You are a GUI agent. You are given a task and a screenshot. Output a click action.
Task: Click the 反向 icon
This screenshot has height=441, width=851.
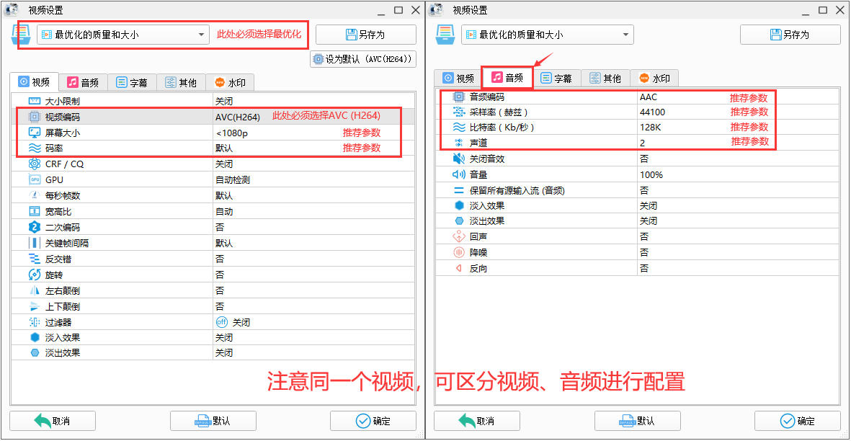(x=459, y=268)
